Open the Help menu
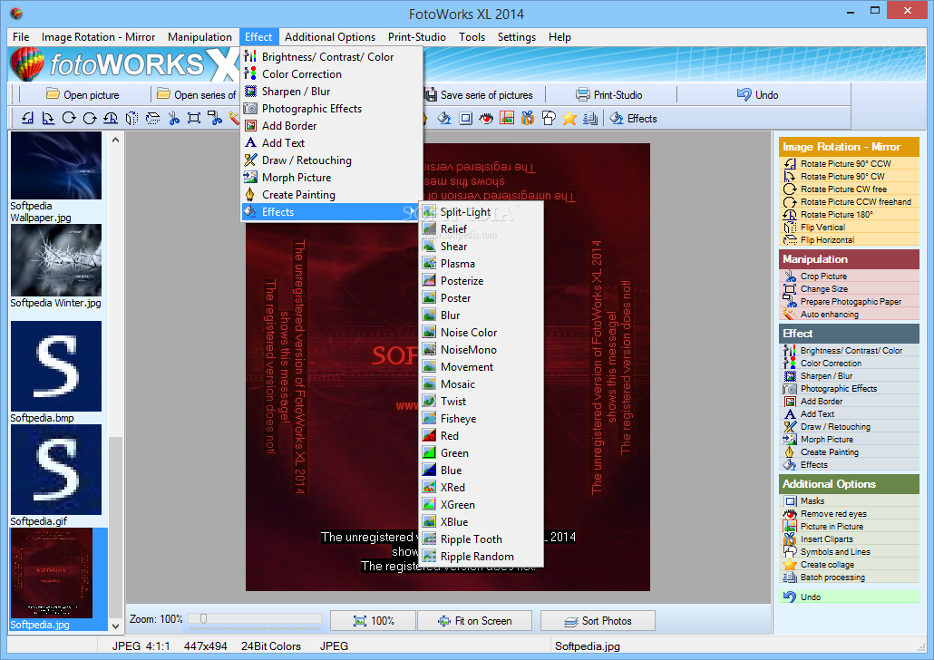Screen dimensions: 934x660 (x=559, y=37)
